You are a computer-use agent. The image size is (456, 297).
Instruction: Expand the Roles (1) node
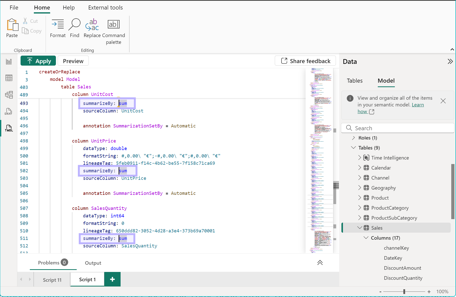click(x=353, y=138)
